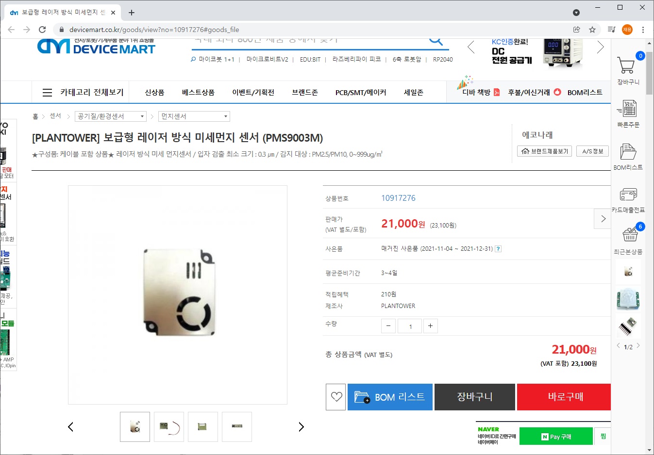Screen dimensions: 654x455
Task: Bookmark this page with the star icon
Action: 592,30
